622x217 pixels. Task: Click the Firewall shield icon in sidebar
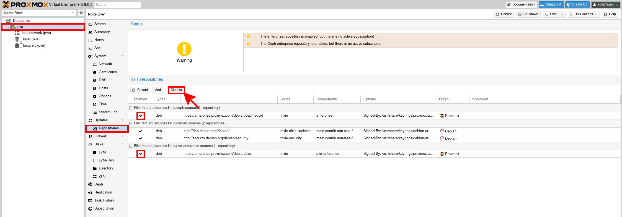[90, 136]
